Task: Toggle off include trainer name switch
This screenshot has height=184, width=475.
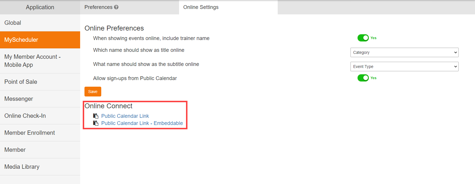Action: (363, 38)
